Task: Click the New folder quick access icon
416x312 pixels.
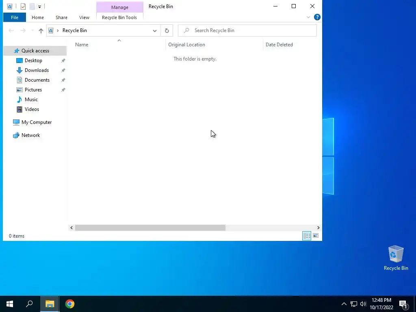Action: pyautogui.click(x=32, y=6)
